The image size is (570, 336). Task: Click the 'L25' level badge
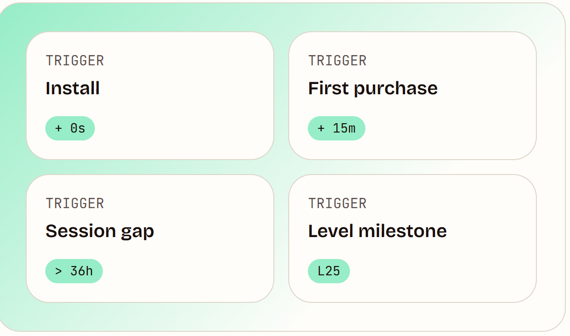click(x=329, y=271)
